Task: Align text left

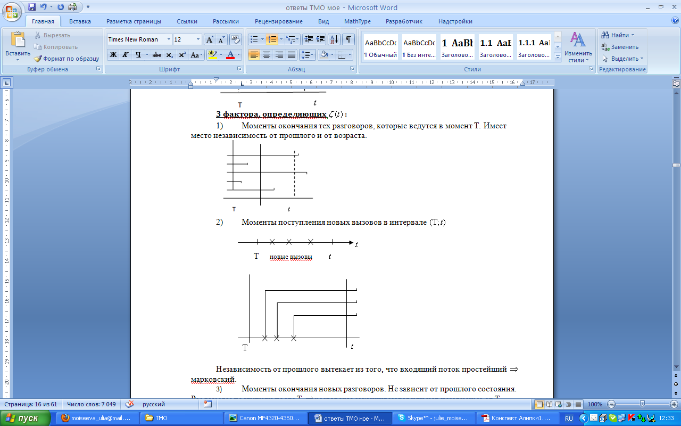Action: (254, 55)
